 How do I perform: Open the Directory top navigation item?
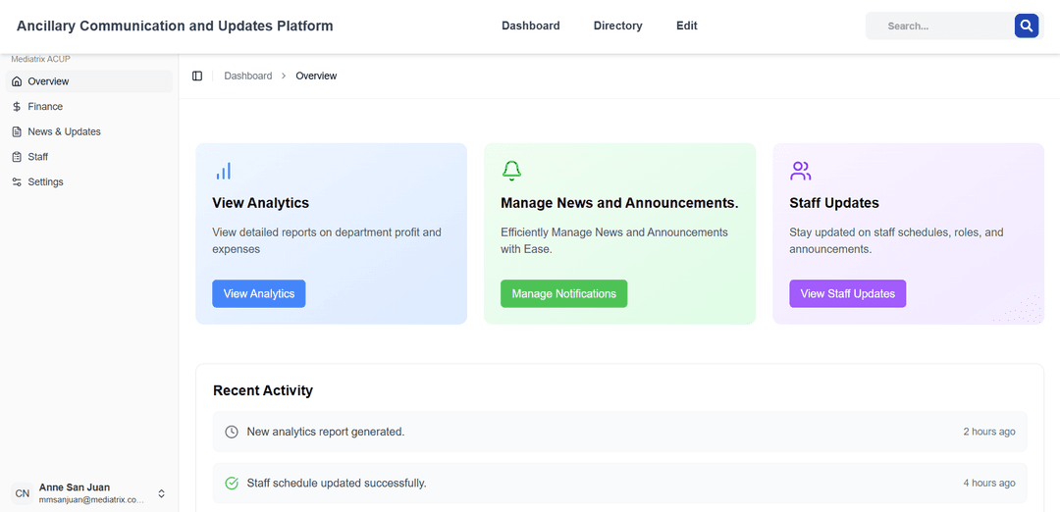[617, 26]
